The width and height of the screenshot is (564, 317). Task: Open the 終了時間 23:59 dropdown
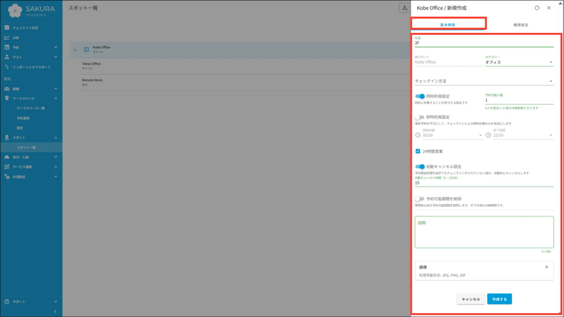click(523, 135)
